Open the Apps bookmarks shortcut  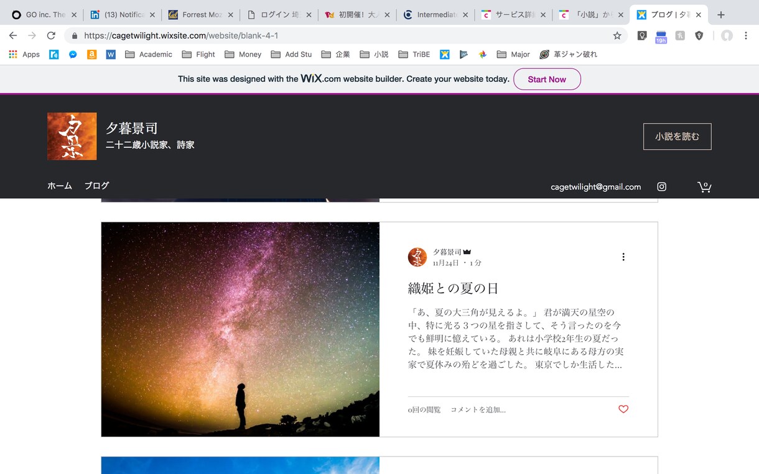pos(24,55)
